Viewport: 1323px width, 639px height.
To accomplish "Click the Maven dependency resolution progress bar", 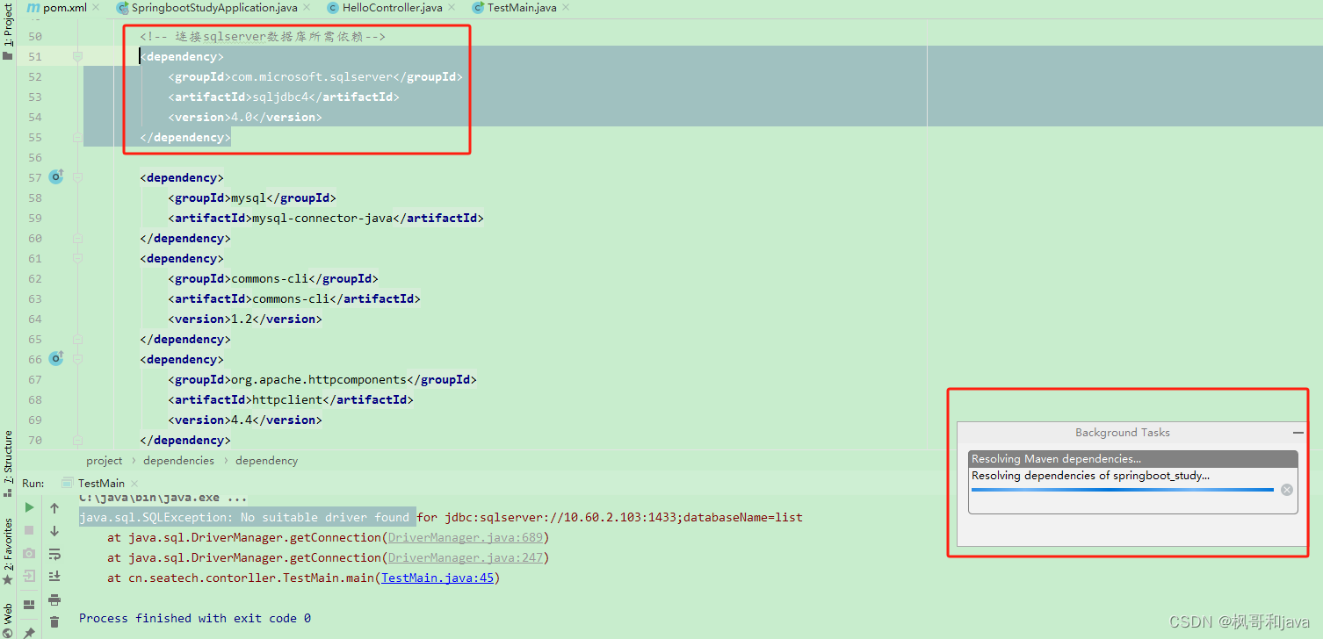I will tap(1123, 490).
